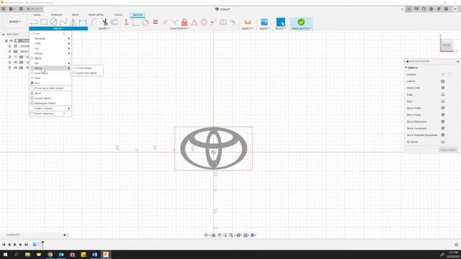461x259 pixels.
Task: Click the Look At icon in Sketch Palette
Action: pos(443,81)
